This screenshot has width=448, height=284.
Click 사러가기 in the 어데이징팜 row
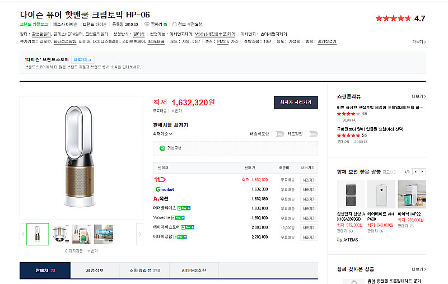[x=309, y=237]
